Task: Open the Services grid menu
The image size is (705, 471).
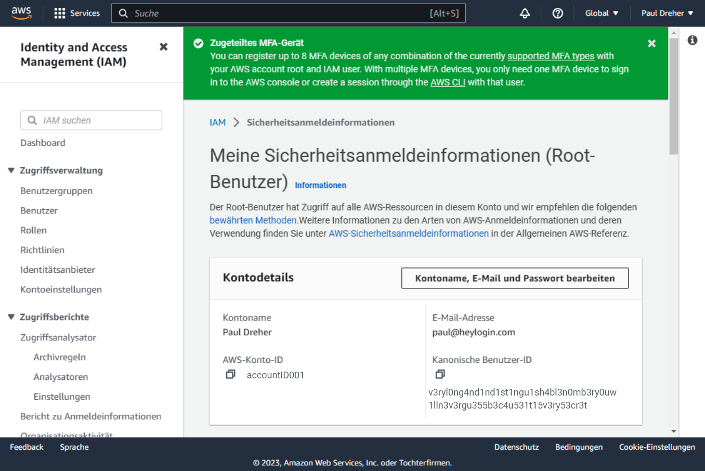Action: 77,13
